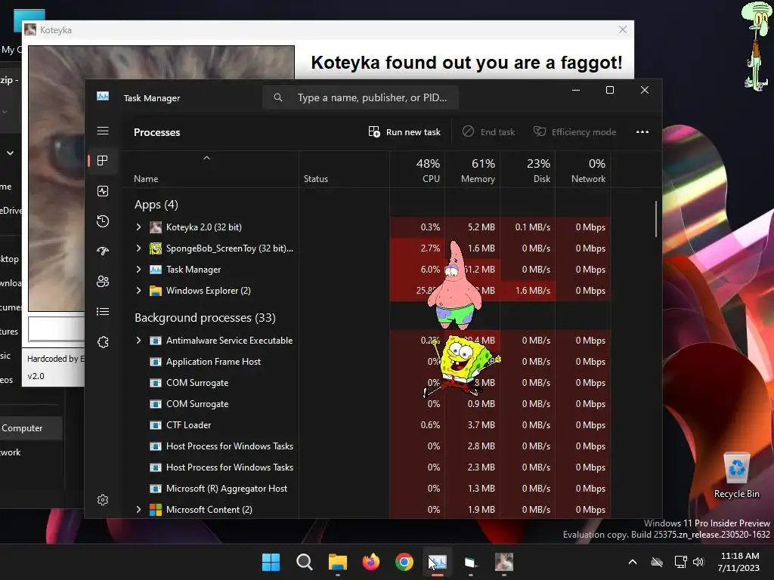The width and height of the screenshot is (774, 580).
Task: Select the Recycle Bin desktop icon
Action: (736, 474)
